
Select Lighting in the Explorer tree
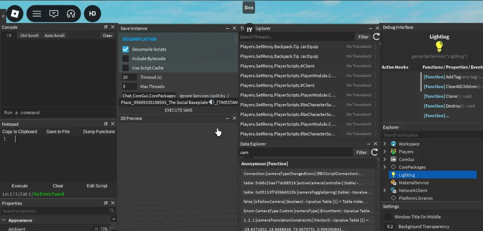[432, 175]
